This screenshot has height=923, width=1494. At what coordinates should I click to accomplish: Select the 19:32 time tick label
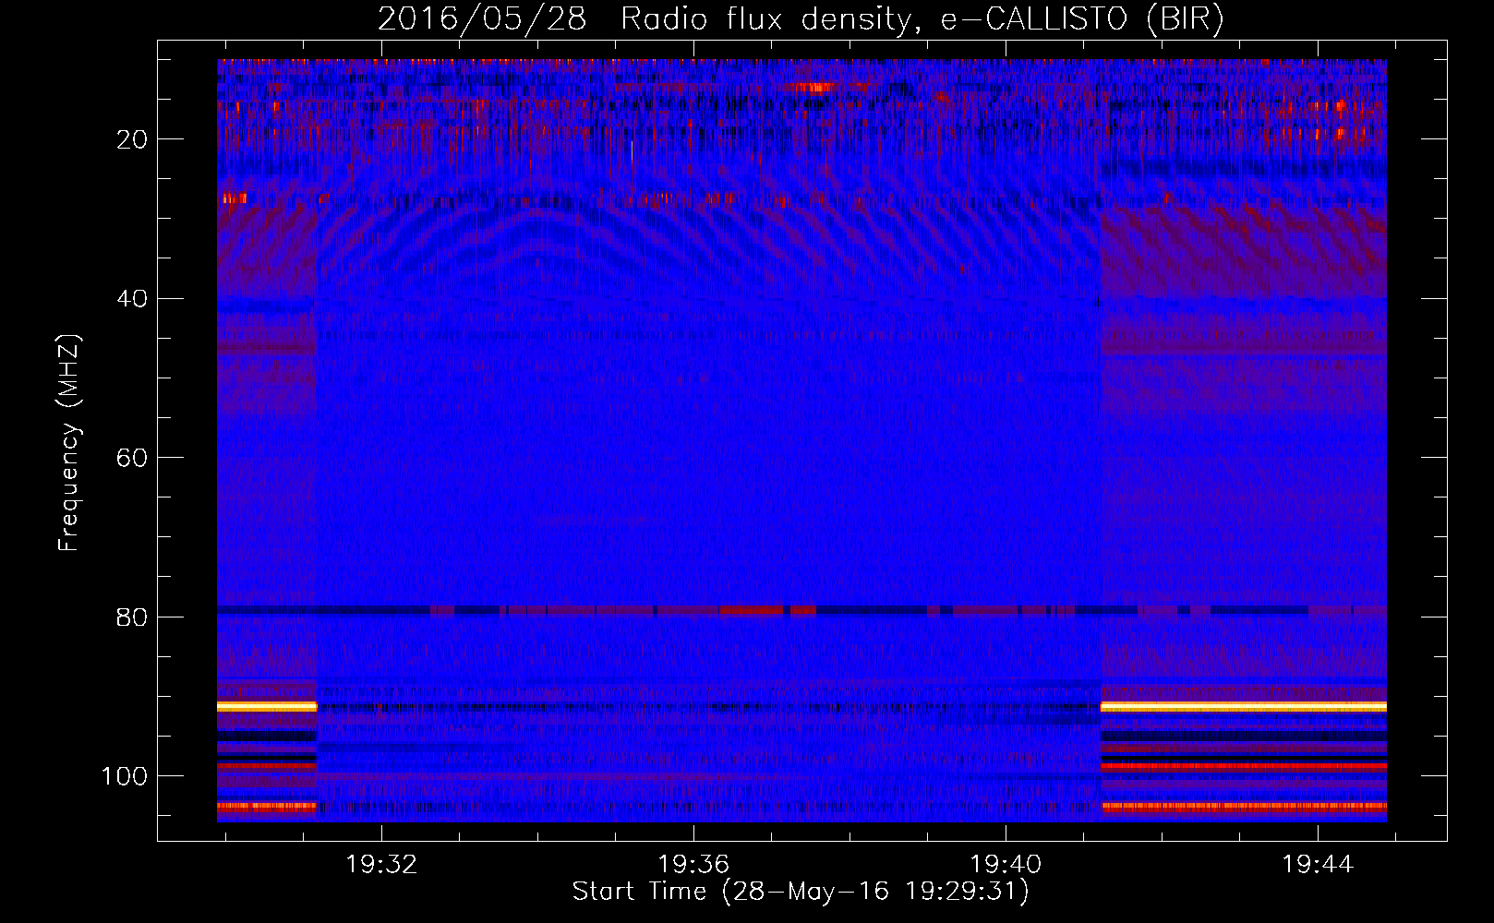click(x=381, y=864)
